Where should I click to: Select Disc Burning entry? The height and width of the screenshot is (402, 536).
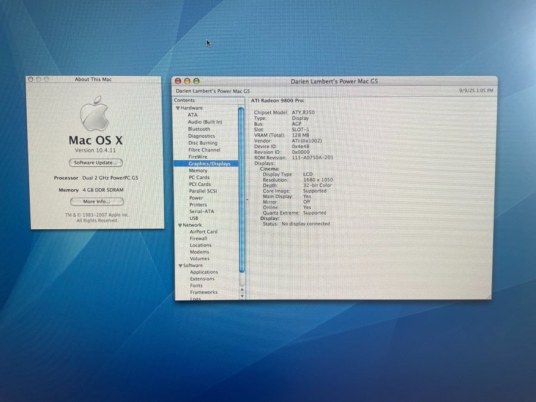tap(202, 143)
